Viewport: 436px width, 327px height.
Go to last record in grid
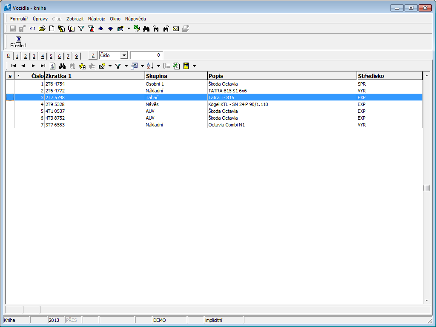click(x=43, y=66)
